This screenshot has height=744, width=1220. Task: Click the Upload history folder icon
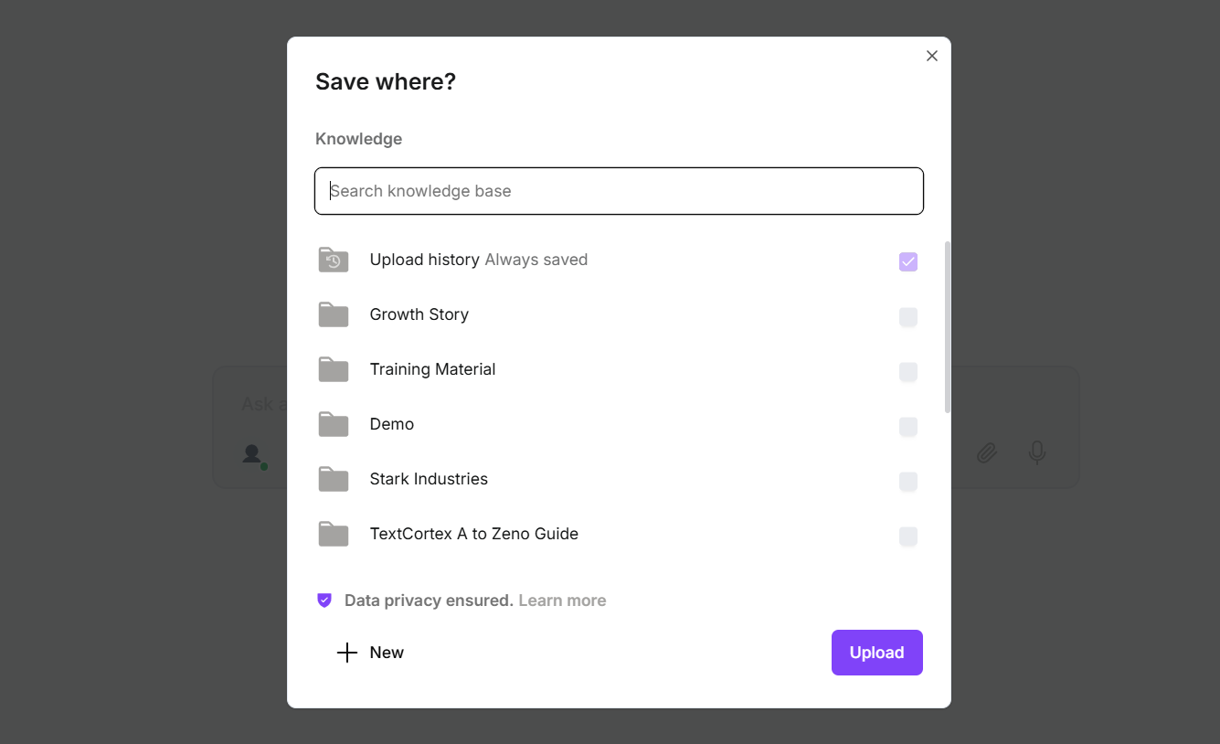tap(333, 260)
